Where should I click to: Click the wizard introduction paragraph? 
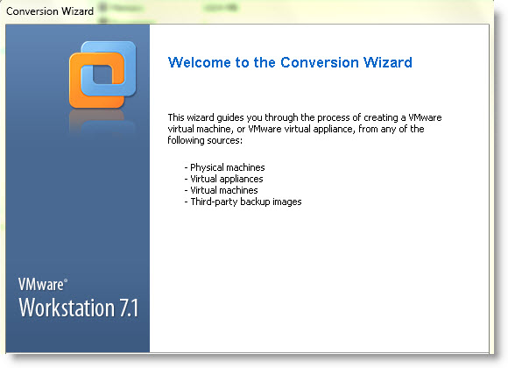[305, 129]
